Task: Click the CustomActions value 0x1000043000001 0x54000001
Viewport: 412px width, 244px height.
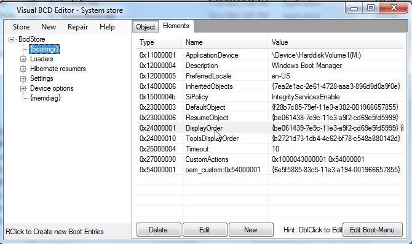Action: [318, 159]
